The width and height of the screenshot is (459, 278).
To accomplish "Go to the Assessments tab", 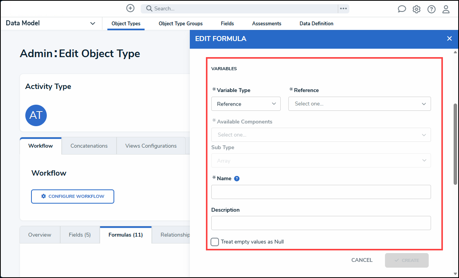I will pyautogui.click(x=267, y=23).
